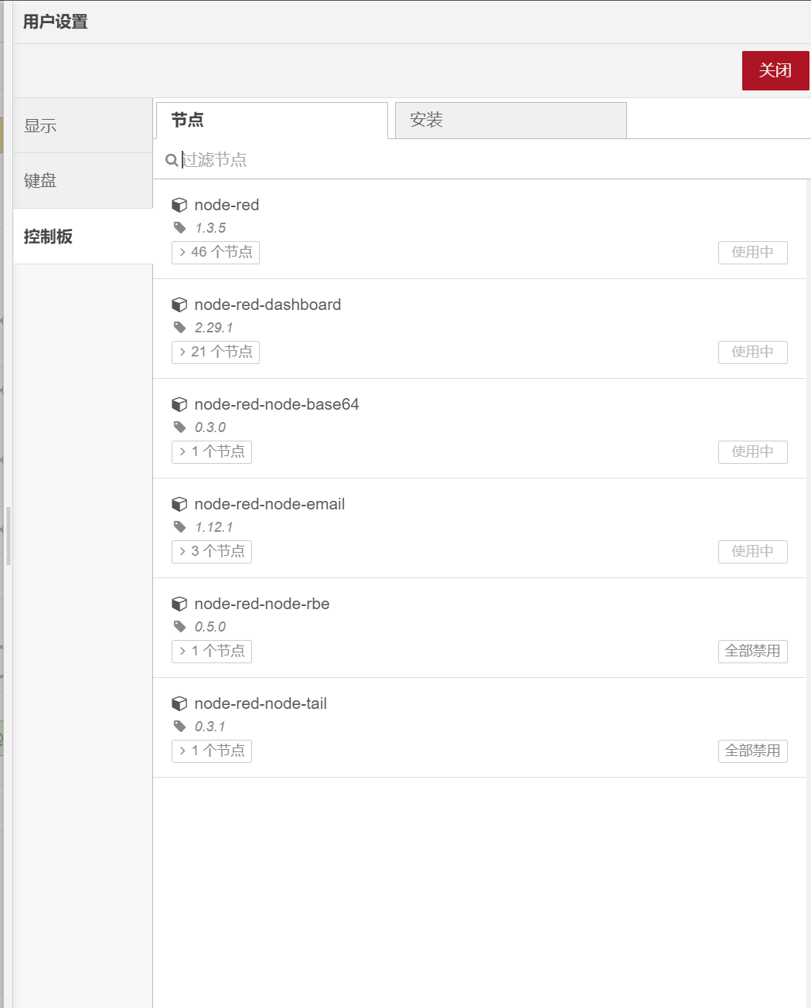Click the node-red package cube icon

(x=179, y=205)
